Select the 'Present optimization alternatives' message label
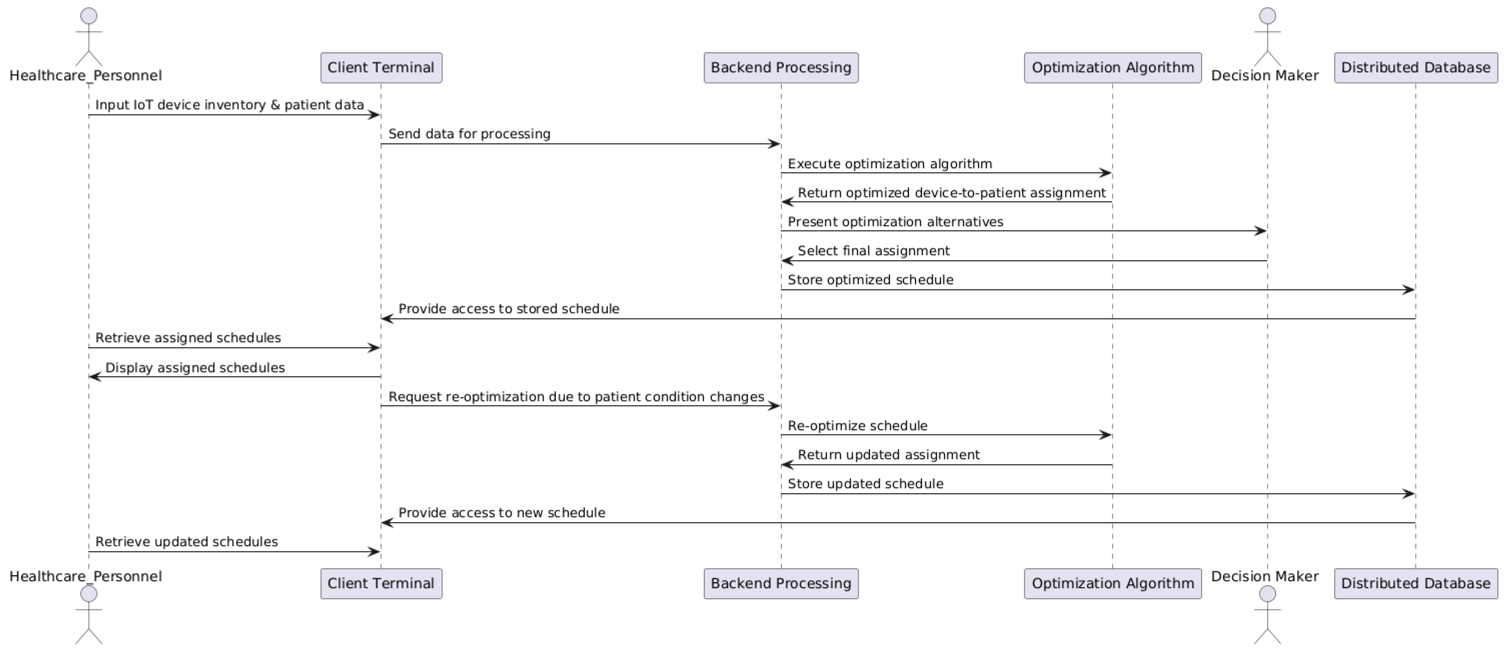 point(895,222)
